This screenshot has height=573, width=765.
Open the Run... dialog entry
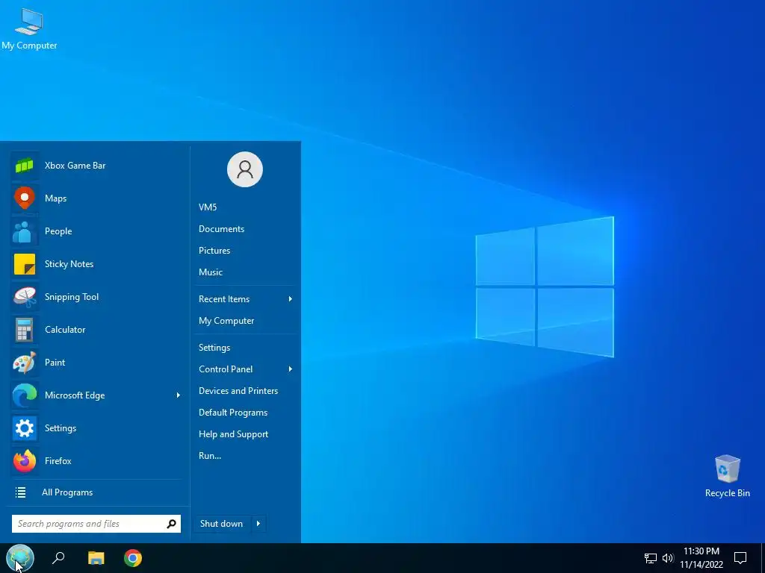point(210,456)
